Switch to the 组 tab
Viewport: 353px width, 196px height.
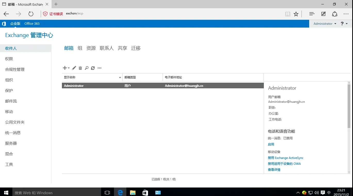[80, 48]
